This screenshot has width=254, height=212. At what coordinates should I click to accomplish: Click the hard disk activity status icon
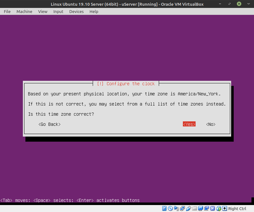click(x=164, y=209)
